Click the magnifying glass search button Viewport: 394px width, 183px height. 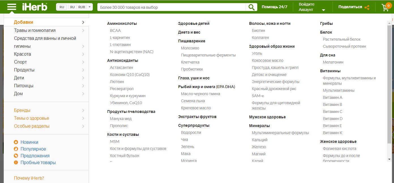tap(251, 7)
